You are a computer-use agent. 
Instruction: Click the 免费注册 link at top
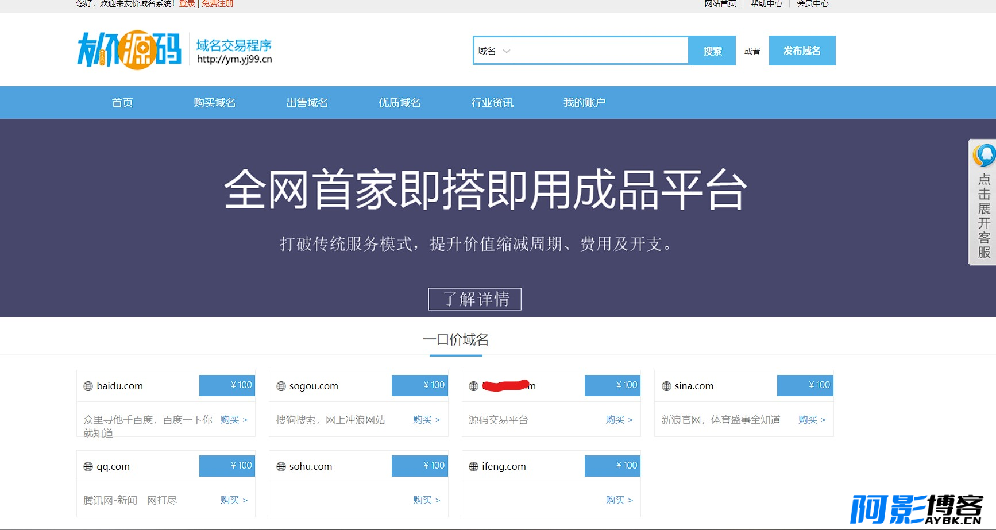click(217, 4)
